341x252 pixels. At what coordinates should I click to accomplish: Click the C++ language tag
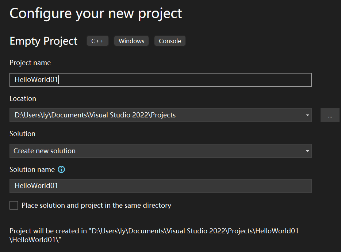97,41
